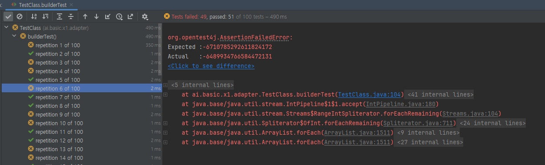This screenshot has height=165, width=545.
Task: Collapse all test nodes
Action: point(71,16)
